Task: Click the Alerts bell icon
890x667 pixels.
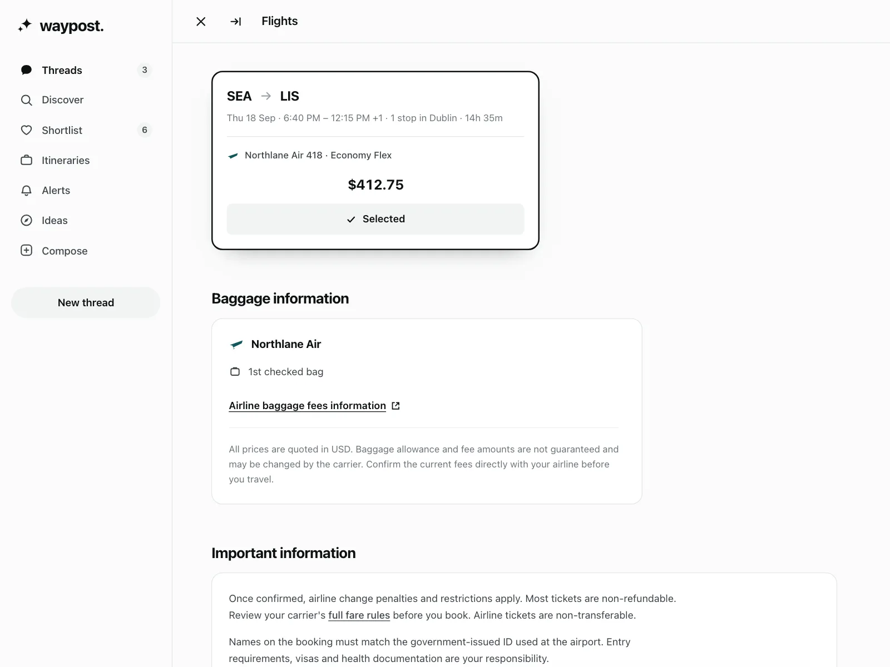Action: click(26, 190)
